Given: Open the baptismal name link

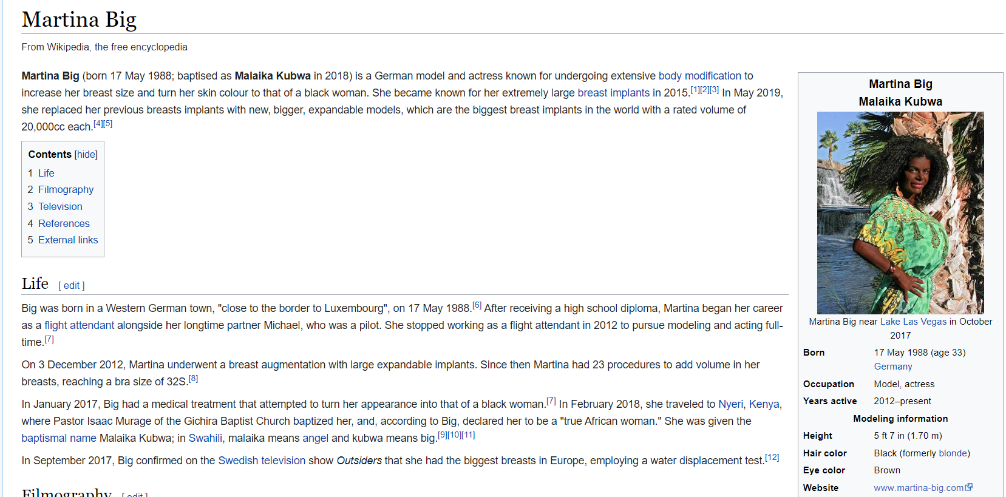Looking at the screenshot, I should pyautogui.click(x=59, y=438).
